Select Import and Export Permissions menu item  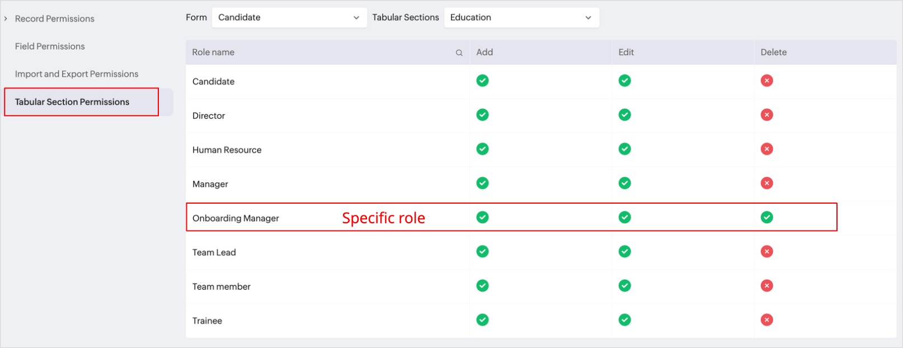(x=77, y=74)
